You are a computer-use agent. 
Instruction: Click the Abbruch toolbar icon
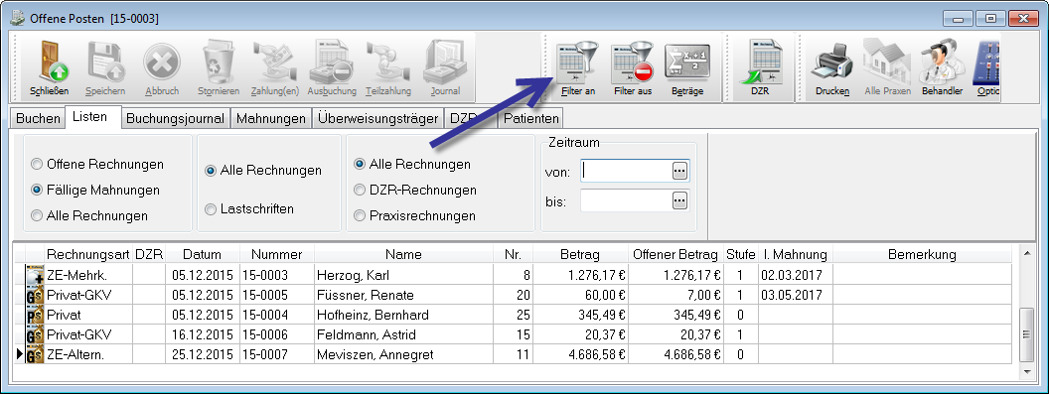coord(161,68)
